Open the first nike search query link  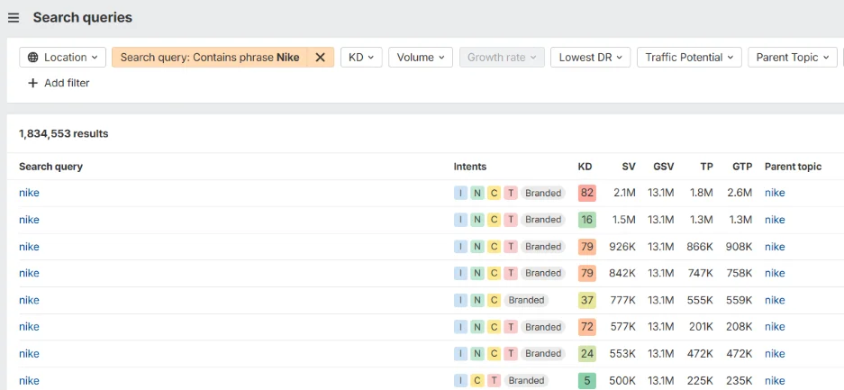click(29, 193)
